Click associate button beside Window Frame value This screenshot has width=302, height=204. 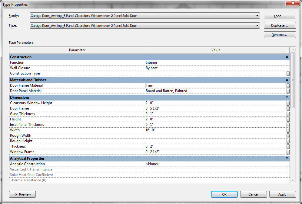click(x=288, y=152)
